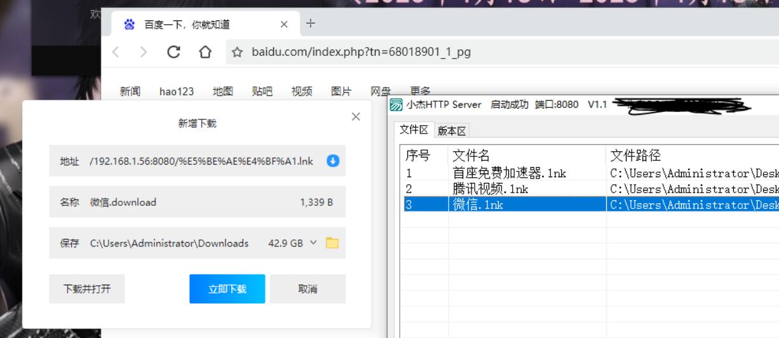The height and width of the screenshot is (338, 779).
Task: Click the 序号 column header
Action: 425,156
